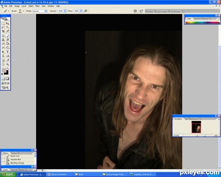The image size is (221, 177).
Task: Select the Hand tool
Action: point(3,64)
